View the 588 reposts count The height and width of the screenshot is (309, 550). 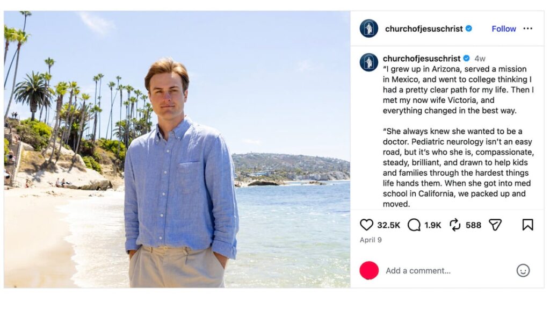click(x=473, y=225)
